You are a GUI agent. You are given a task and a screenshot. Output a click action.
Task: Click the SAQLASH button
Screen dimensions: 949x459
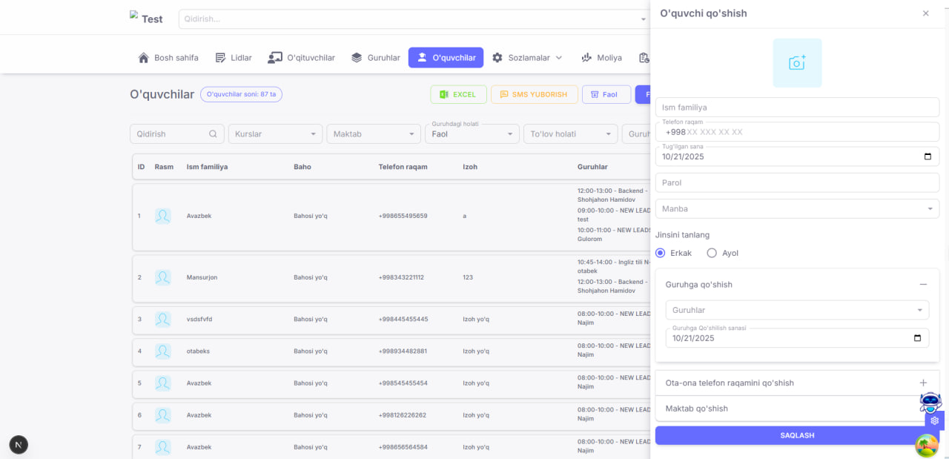797,435
